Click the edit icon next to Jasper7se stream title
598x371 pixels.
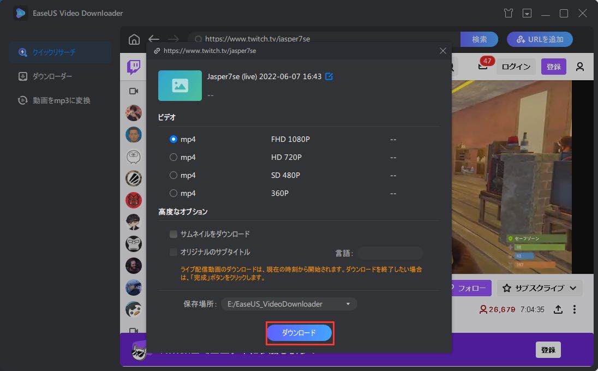[x=328, y=76]
